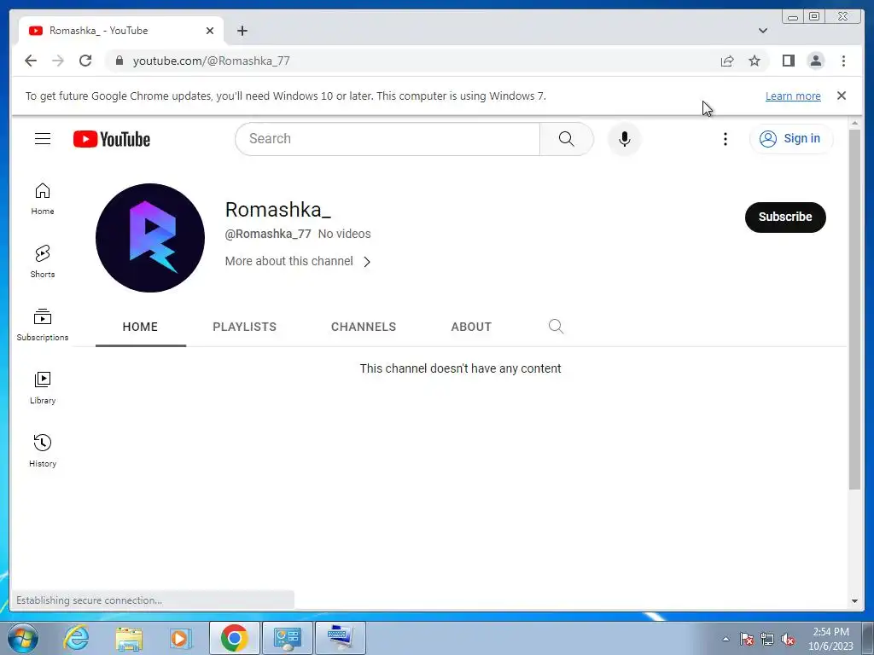Expand More about this channel chevron
The width and height of the screenshot is (874, 655).
click(367, 262)
